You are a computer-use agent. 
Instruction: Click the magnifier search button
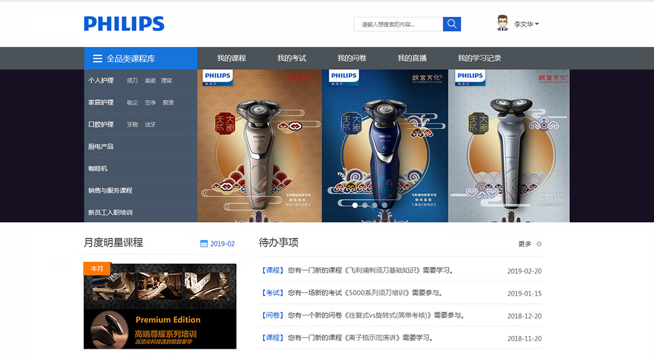click(452, 24)
